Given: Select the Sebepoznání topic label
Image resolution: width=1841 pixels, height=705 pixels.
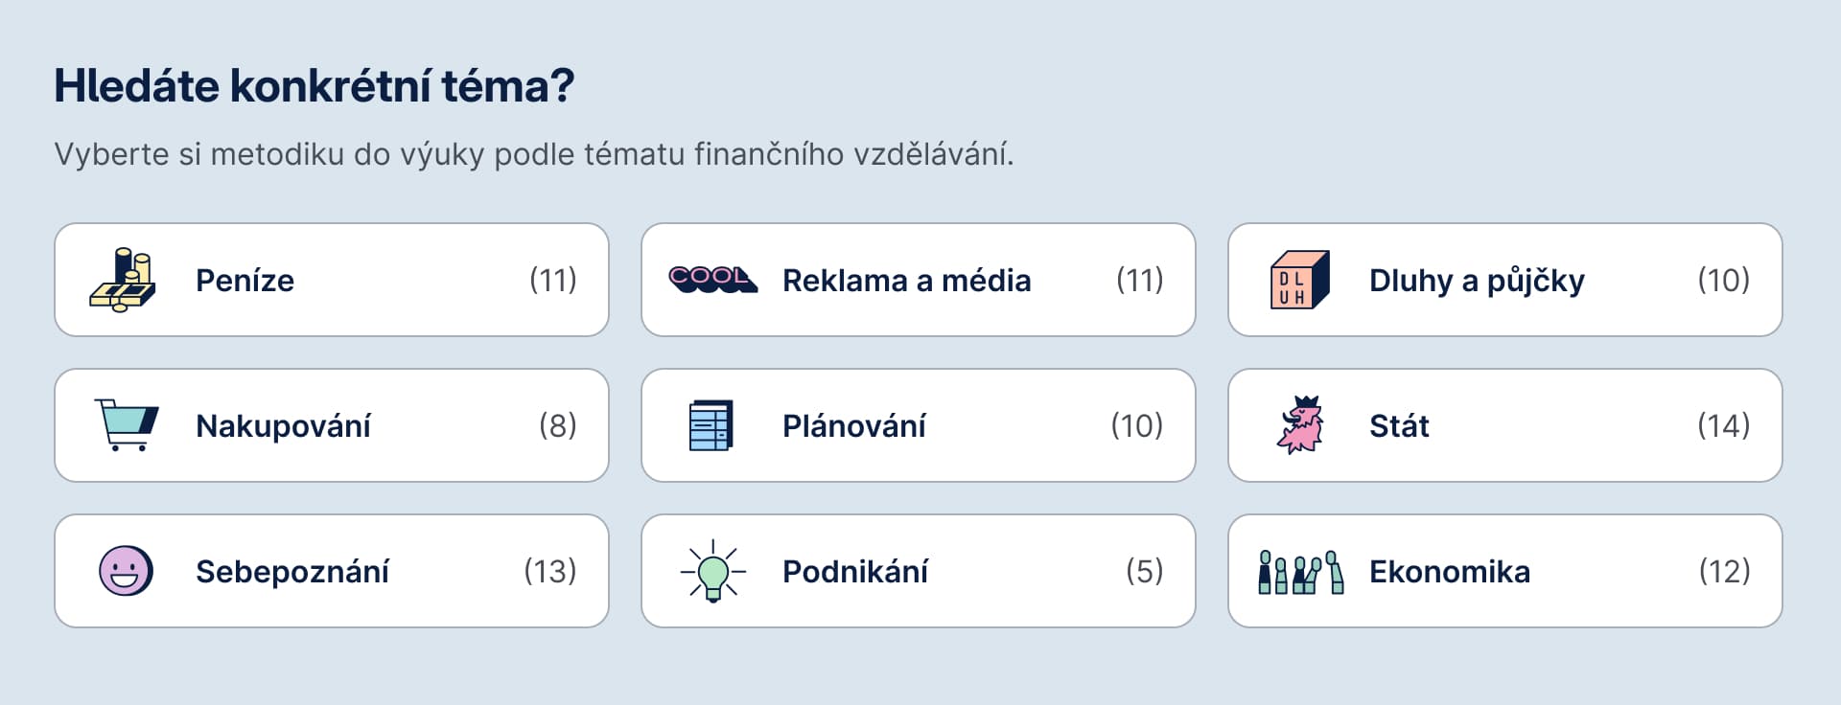Looking at the screenshot, I should click(x=292, y=572).
